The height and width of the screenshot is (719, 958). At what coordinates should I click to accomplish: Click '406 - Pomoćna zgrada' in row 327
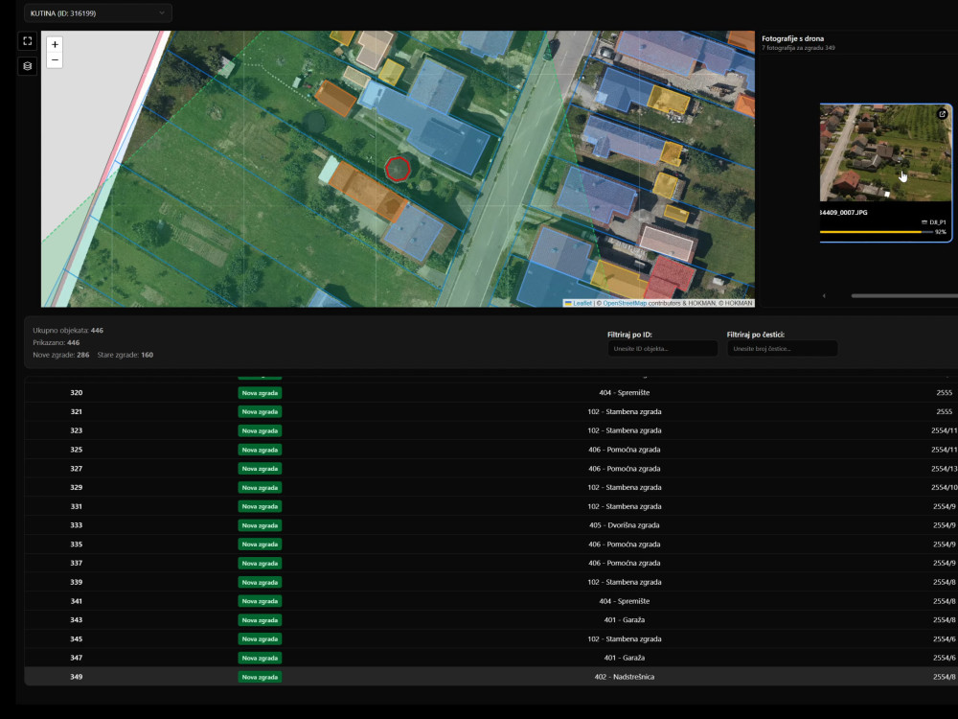(625, 469)
